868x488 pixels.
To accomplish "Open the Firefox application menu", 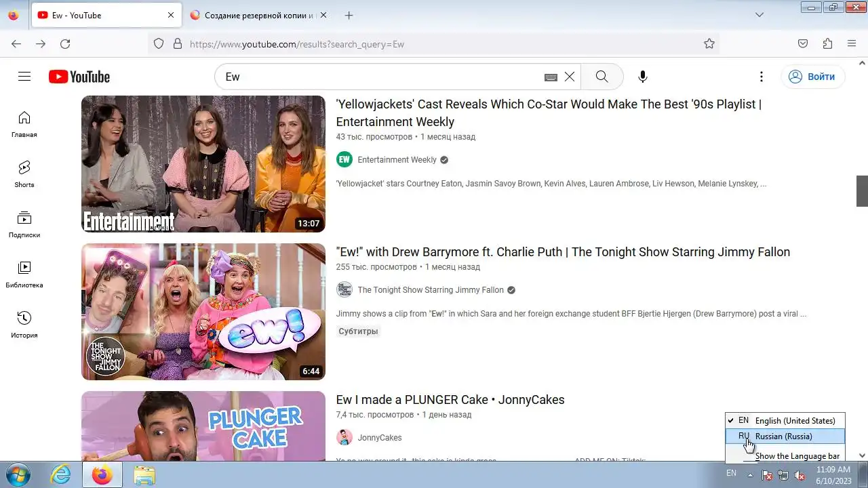I will [x=852, y=44].
